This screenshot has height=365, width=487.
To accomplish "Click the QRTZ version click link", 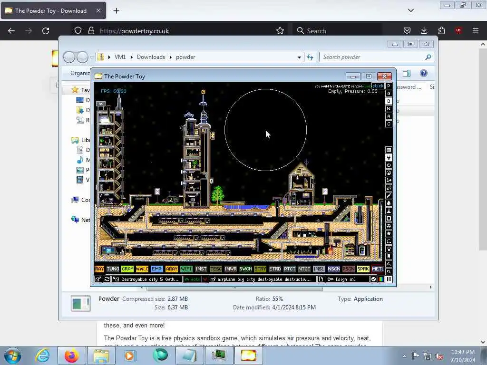I will [378, 86].
